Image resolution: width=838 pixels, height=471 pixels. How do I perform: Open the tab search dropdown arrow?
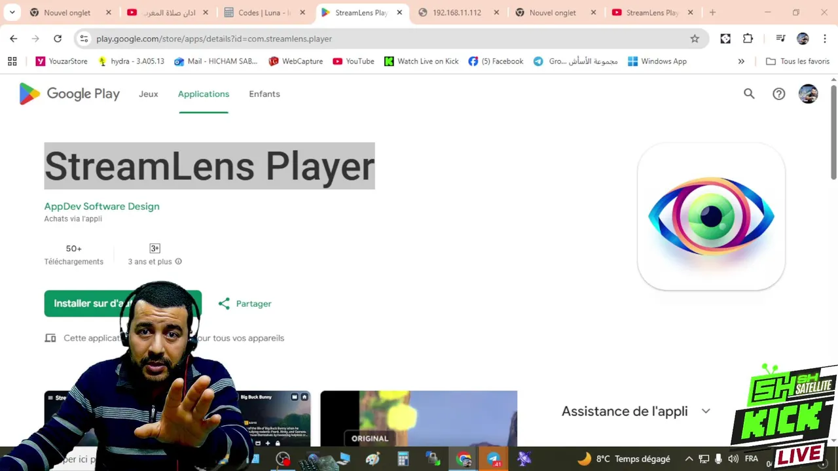[x=12, y=12]
